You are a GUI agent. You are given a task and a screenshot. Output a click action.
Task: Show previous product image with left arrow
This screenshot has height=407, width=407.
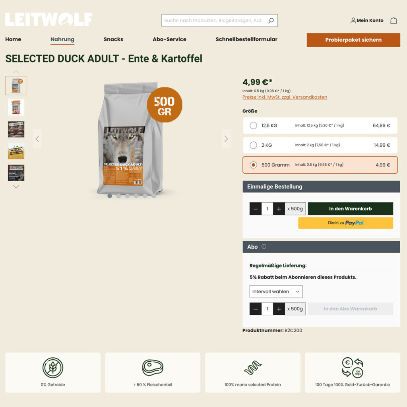pyautogui.click(x=37, y=139)
